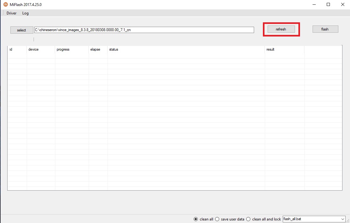Image resolution: width=350 pixels, height=223 pixels.
Task: Click the 'status' column header
Action: click(186, 49)
